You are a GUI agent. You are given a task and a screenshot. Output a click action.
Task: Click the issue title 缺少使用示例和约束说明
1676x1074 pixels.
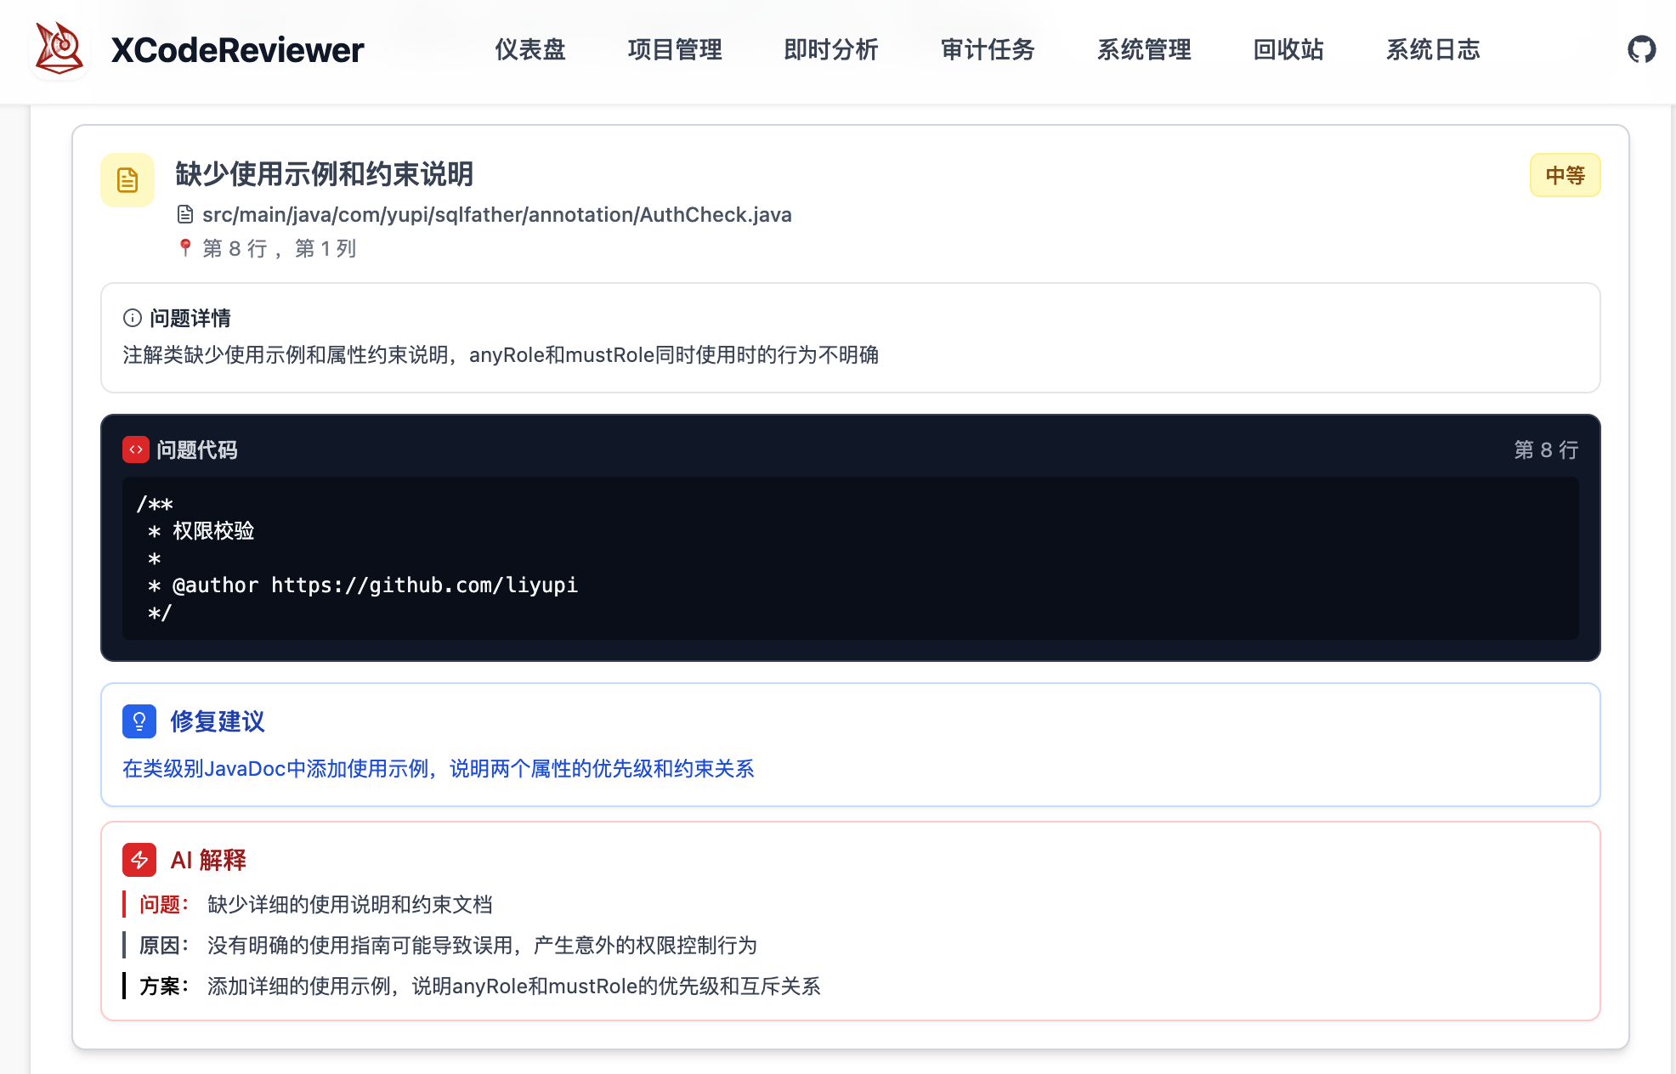pos(325,173)
